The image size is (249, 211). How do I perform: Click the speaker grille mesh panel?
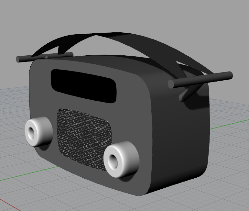(84, 140)
